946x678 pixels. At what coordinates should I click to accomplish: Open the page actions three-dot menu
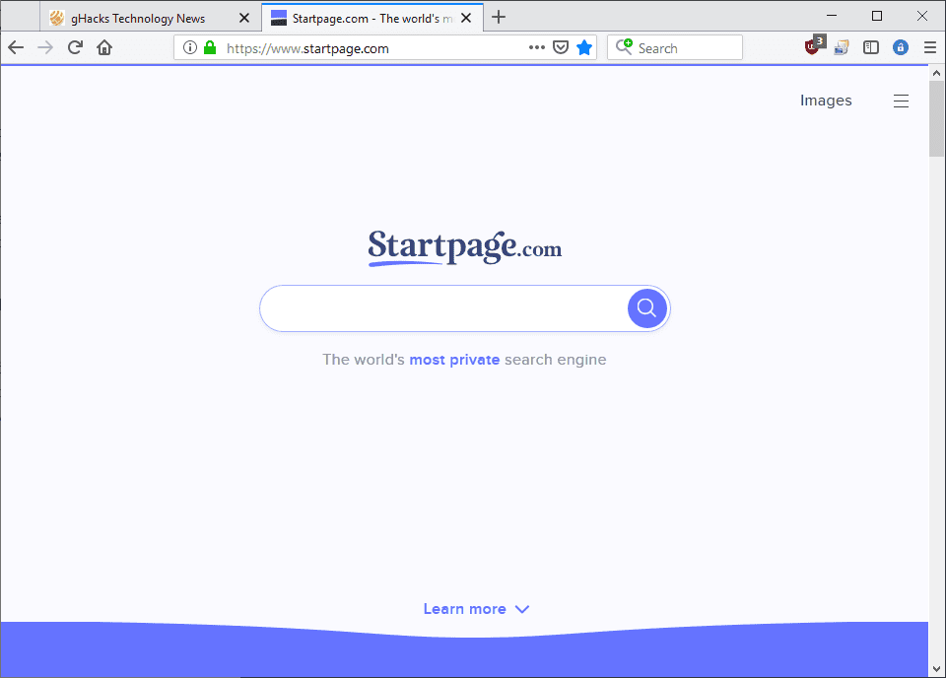[x=536, y=47]
